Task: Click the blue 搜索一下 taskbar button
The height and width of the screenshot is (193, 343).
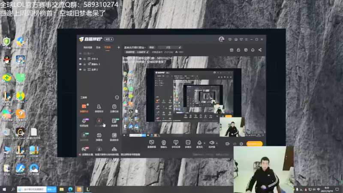Action: click(x=51, y=189)
